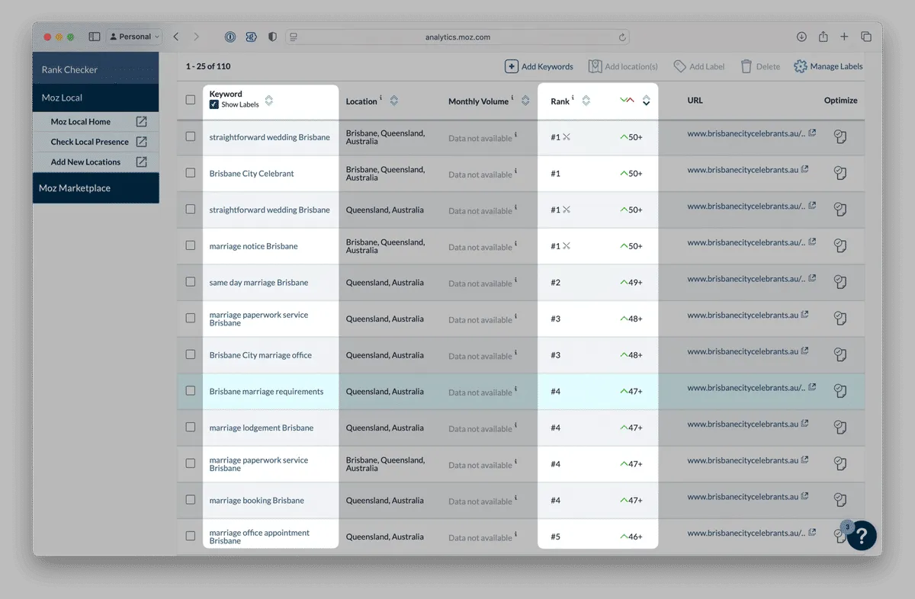Open keyword Brisbane City Celebrant
This screenshot has width=915, height=599.
pyautogui.click(x=252, y=173)
